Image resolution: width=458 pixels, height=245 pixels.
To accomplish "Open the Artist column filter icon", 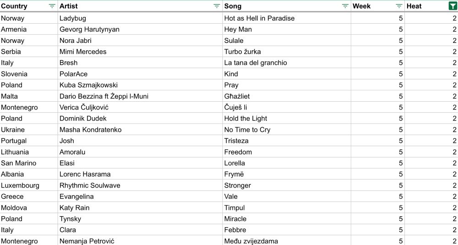I will [x=217, y=6].
